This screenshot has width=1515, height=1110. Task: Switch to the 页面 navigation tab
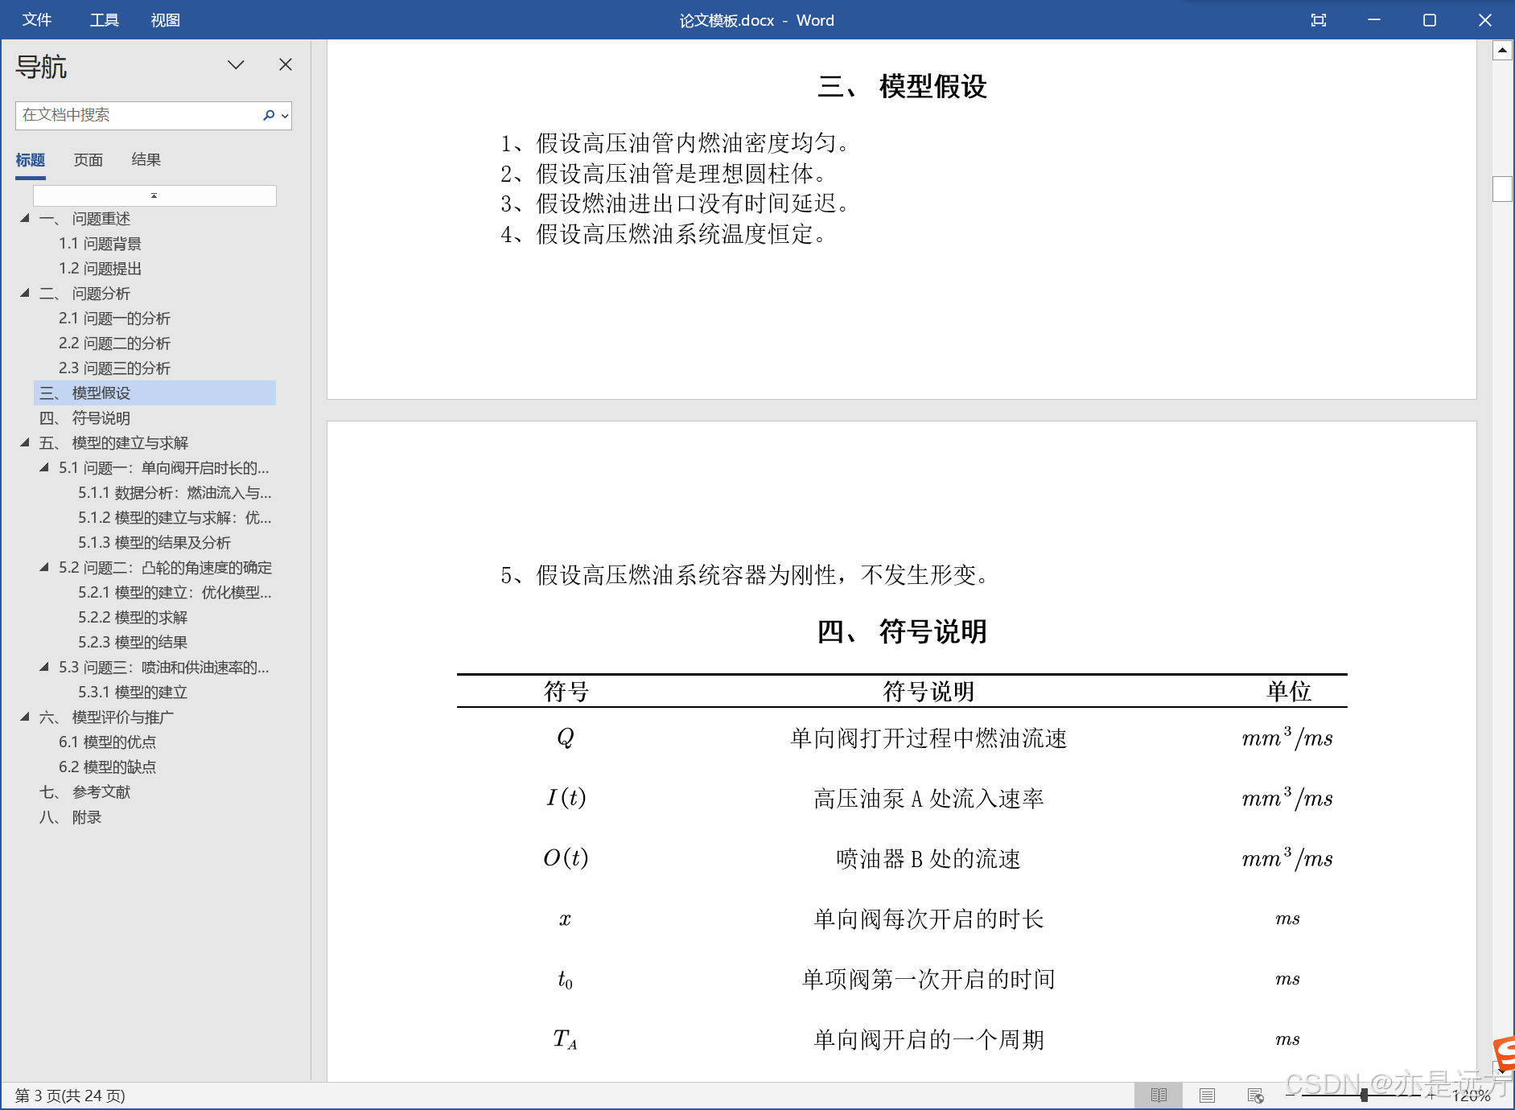89,160
